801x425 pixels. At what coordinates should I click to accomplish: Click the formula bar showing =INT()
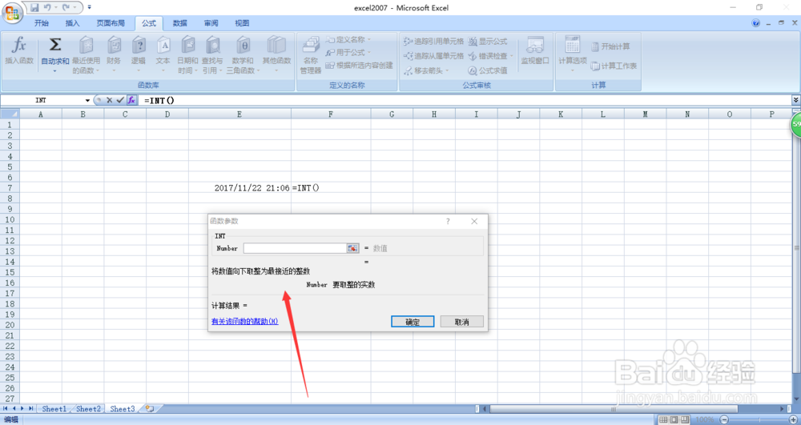pos(465,101)
